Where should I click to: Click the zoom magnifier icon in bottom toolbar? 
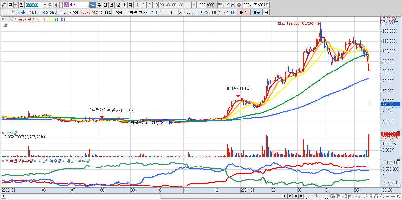coord(382,196)
